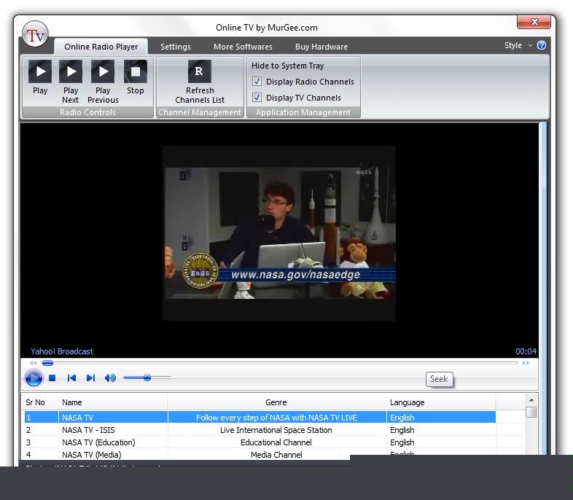Click the playback seek bar handle
Viewport: 573px width, 500px height.
pyautogui.click(x=47, y=363)
